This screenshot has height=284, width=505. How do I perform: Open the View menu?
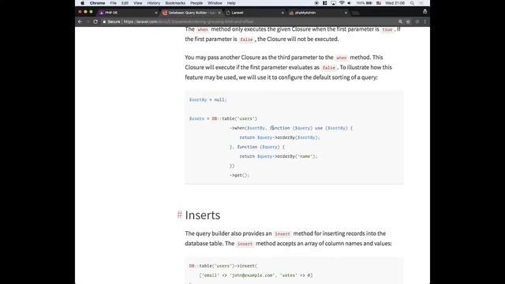point(138,3)
